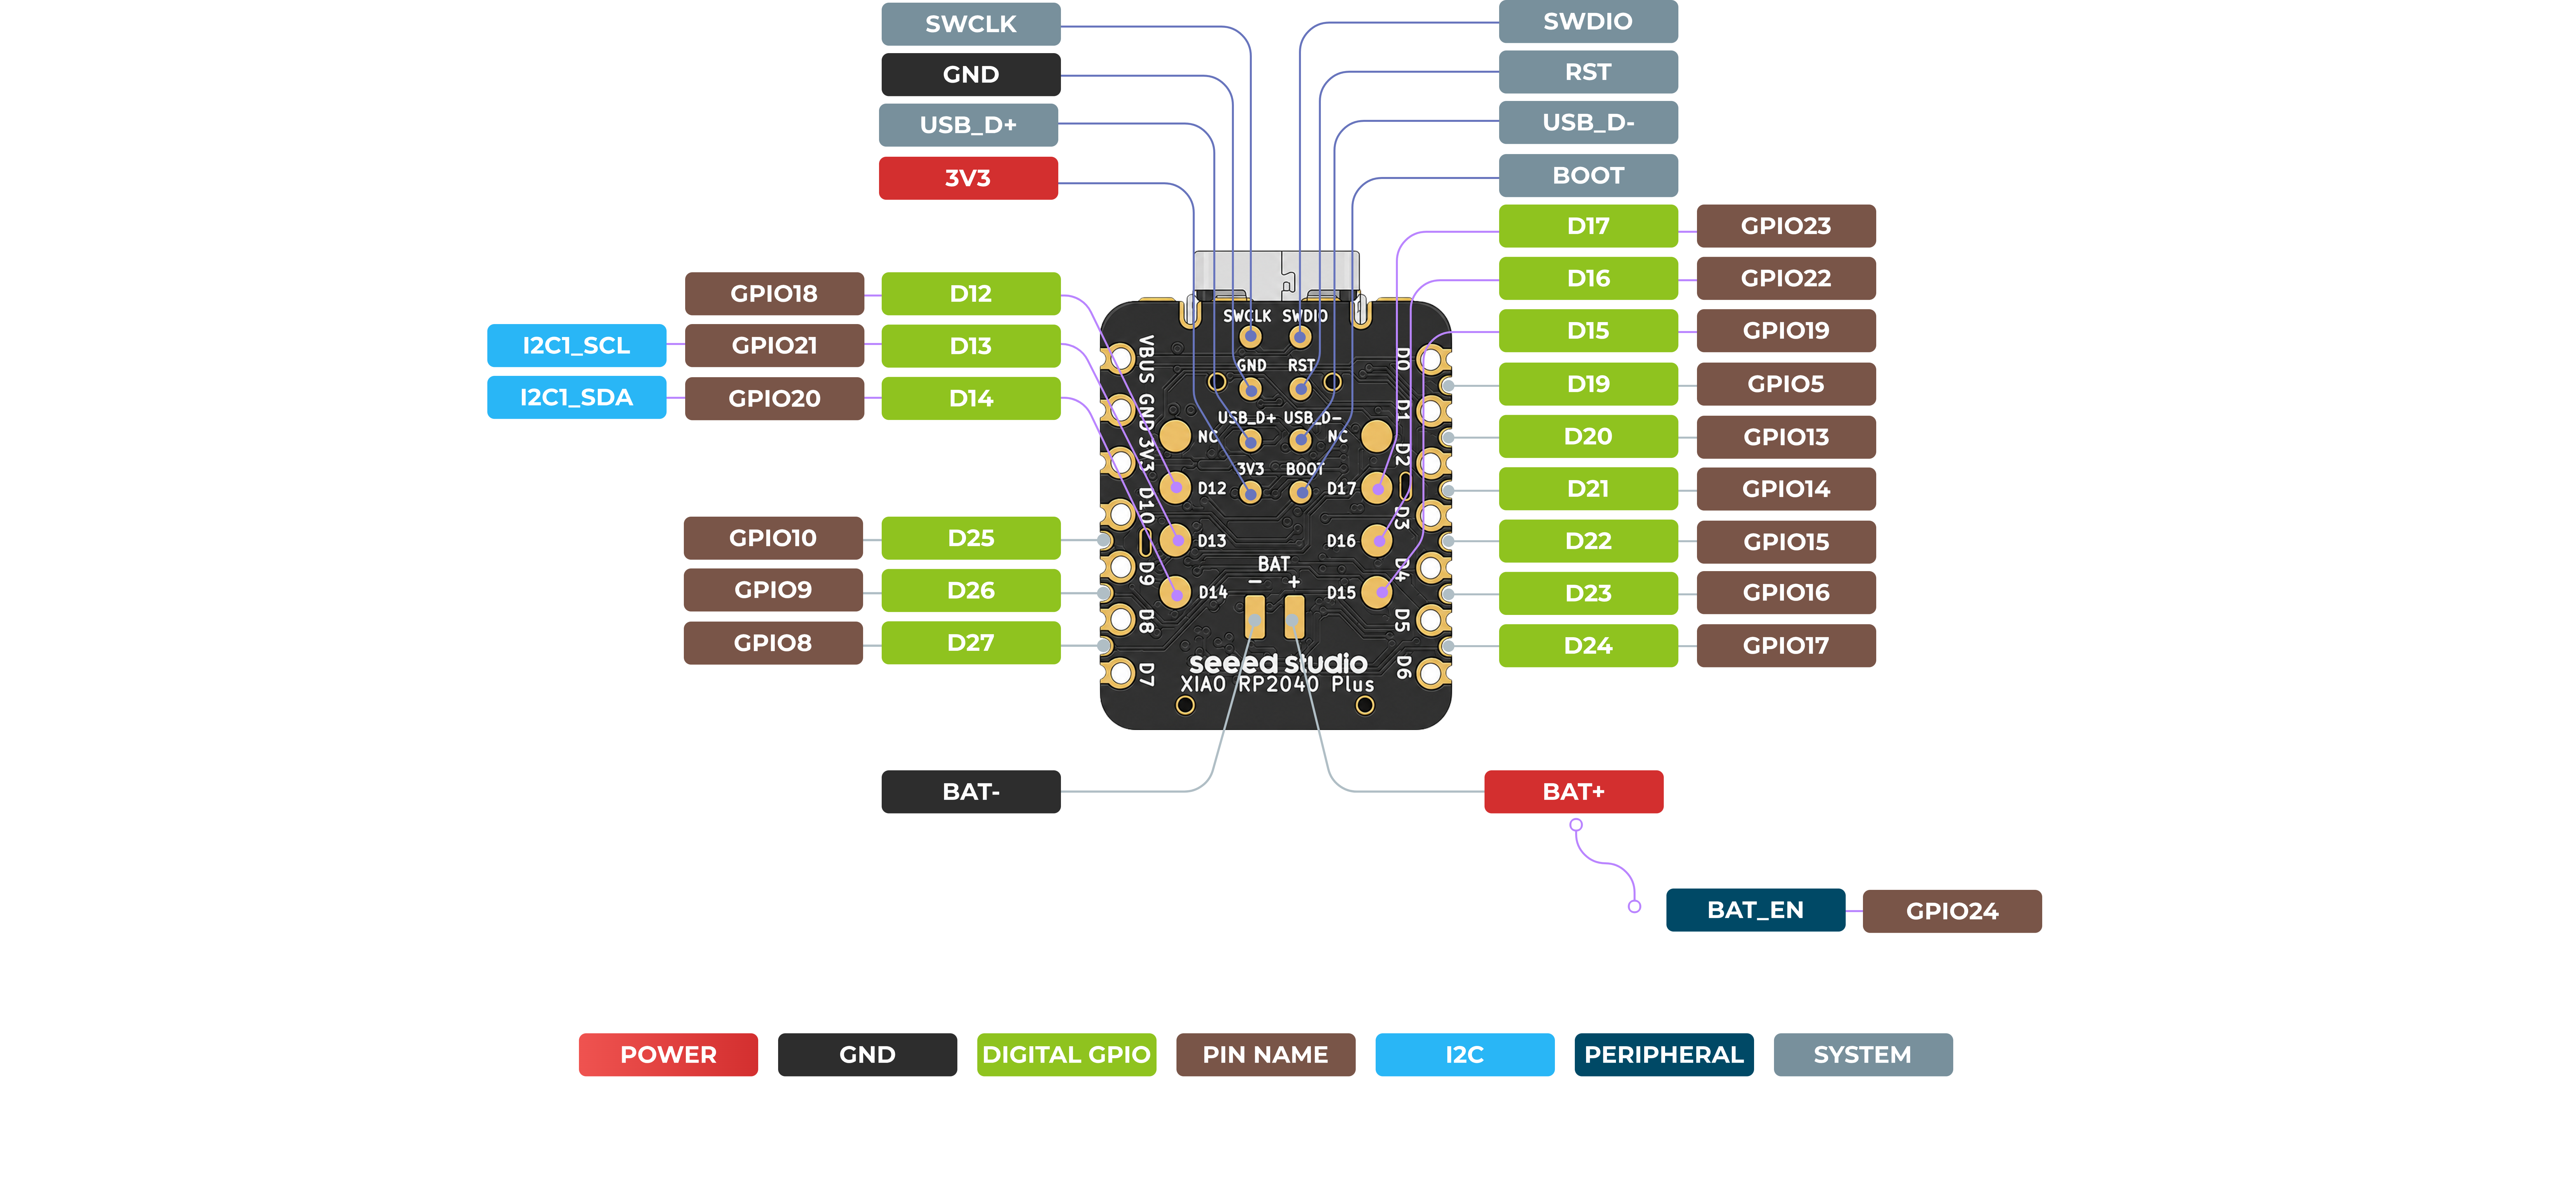Click the green D19 label box

(1588, 384)
